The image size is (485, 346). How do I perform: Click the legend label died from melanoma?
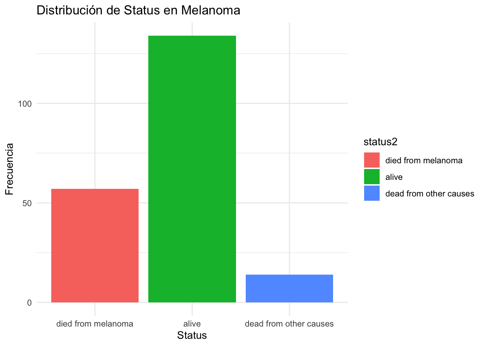424,160
